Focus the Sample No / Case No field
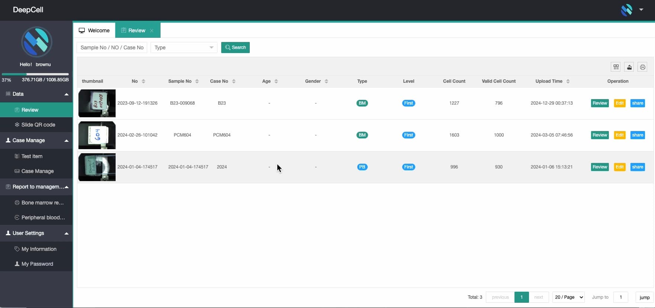The width and height of the screenshot is (655, 308). click(x=112, y=47)
